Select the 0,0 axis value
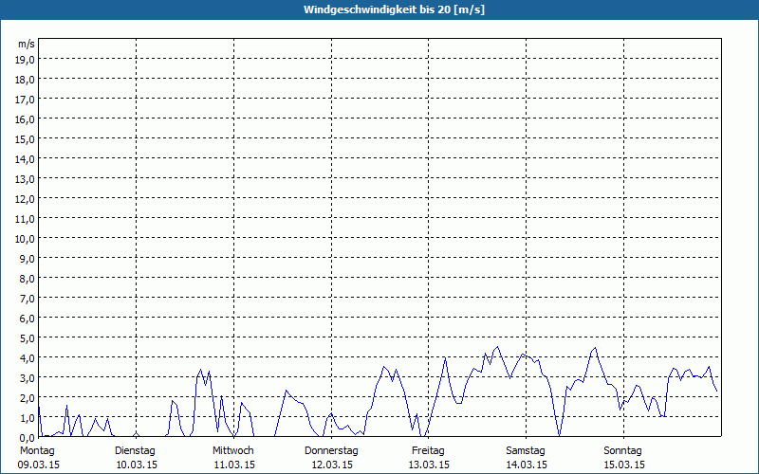 (27, 438)
